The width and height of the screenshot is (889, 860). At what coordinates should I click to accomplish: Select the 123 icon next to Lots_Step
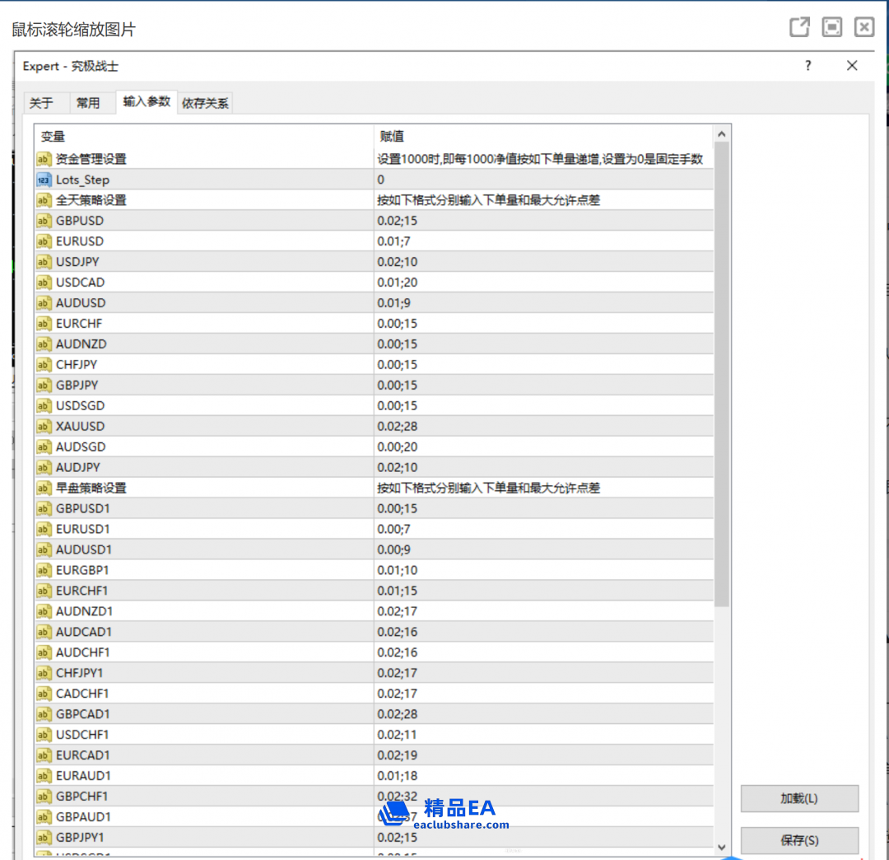coord(43,180)
